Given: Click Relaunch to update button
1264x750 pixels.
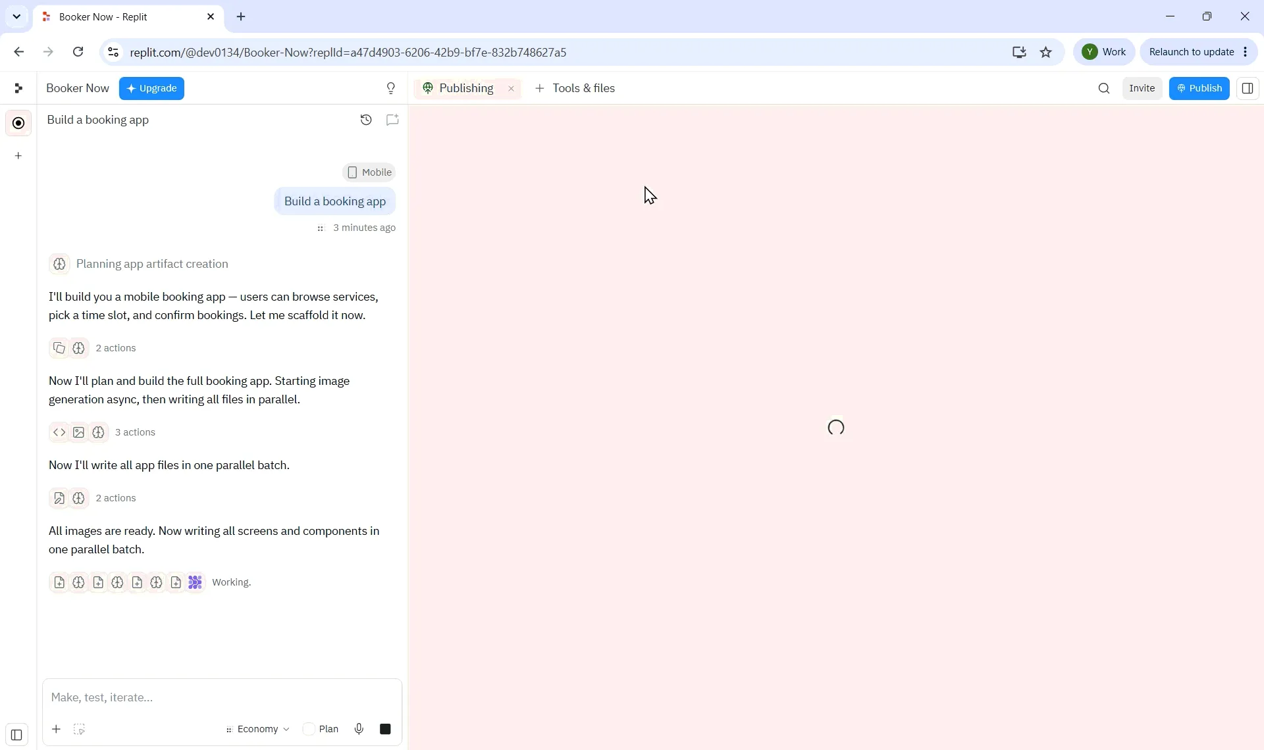Looking at the screenshot, I should pos(1192,52).
